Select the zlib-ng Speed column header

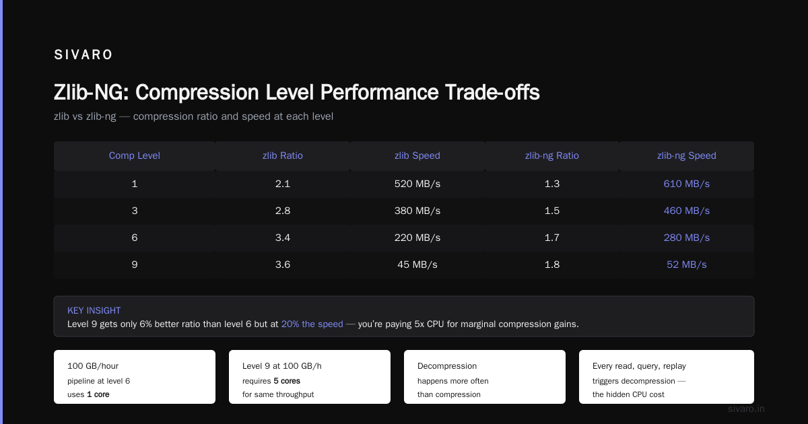pyautogui.click(x=687, y=155)
